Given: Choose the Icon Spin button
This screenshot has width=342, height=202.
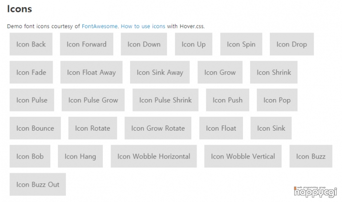Looking at the screenshot, I should pyautogui.click(x=241, y=44).
